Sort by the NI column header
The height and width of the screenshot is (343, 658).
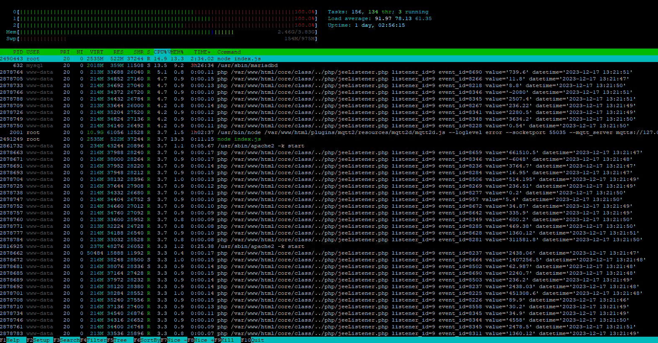pos(80,52)
